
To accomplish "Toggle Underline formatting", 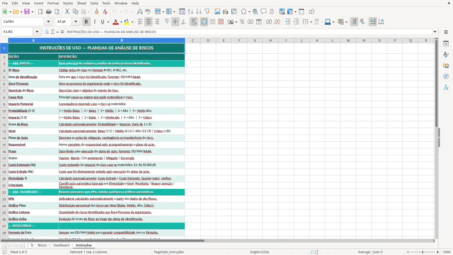I will [x=103, y=22].
